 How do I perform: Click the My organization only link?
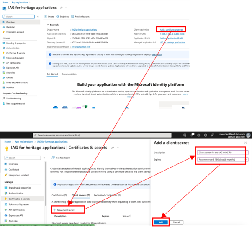click(81, 47)
